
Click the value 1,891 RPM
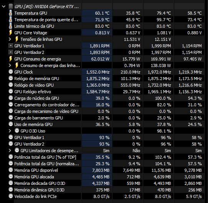pos(100,46)
